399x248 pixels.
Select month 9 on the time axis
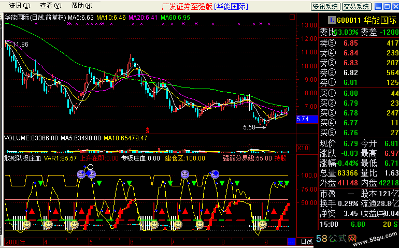pos(266,242)
